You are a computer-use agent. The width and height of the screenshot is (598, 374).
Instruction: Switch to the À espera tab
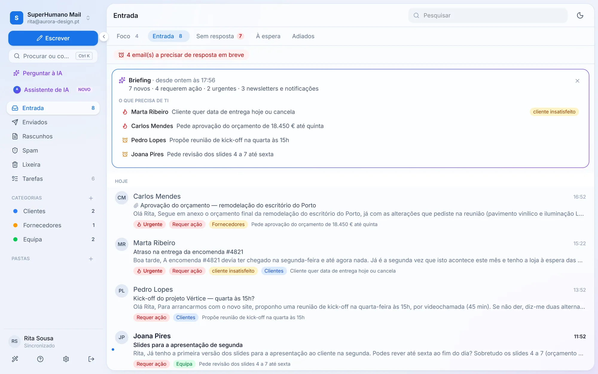click(x=268, y=36)
